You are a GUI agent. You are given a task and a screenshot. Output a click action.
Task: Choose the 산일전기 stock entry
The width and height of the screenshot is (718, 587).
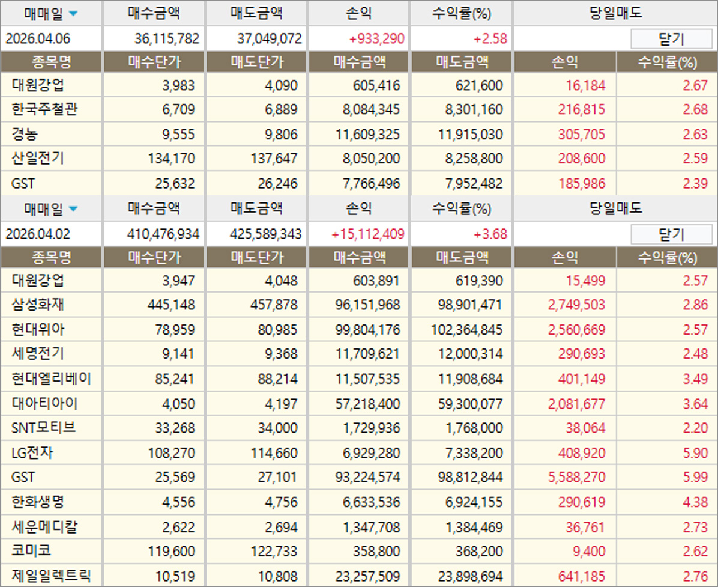pyautogui.click(x=38, y=159)
